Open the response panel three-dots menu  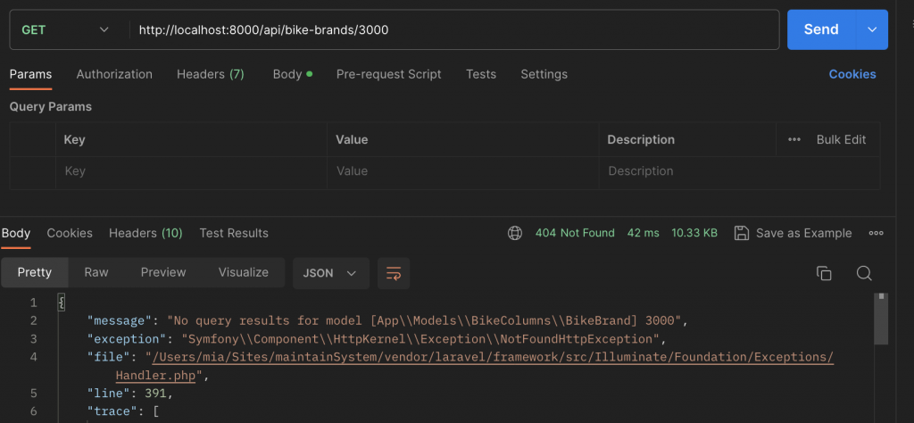(876, 233)
